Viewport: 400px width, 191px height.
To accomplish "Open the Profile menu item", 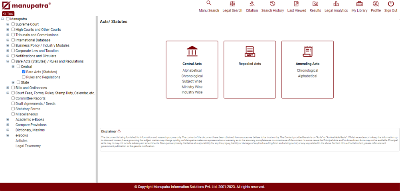I will 376,7.
